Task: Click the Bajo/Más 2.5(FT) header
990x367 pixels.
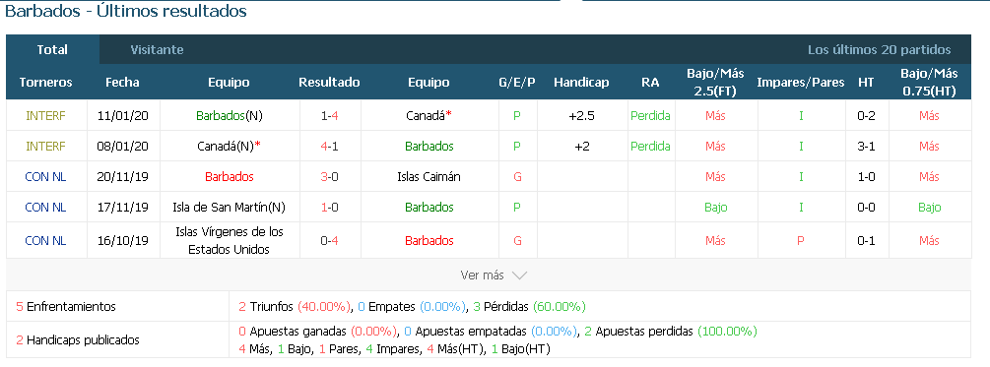Action: click(x=715, y=82)
